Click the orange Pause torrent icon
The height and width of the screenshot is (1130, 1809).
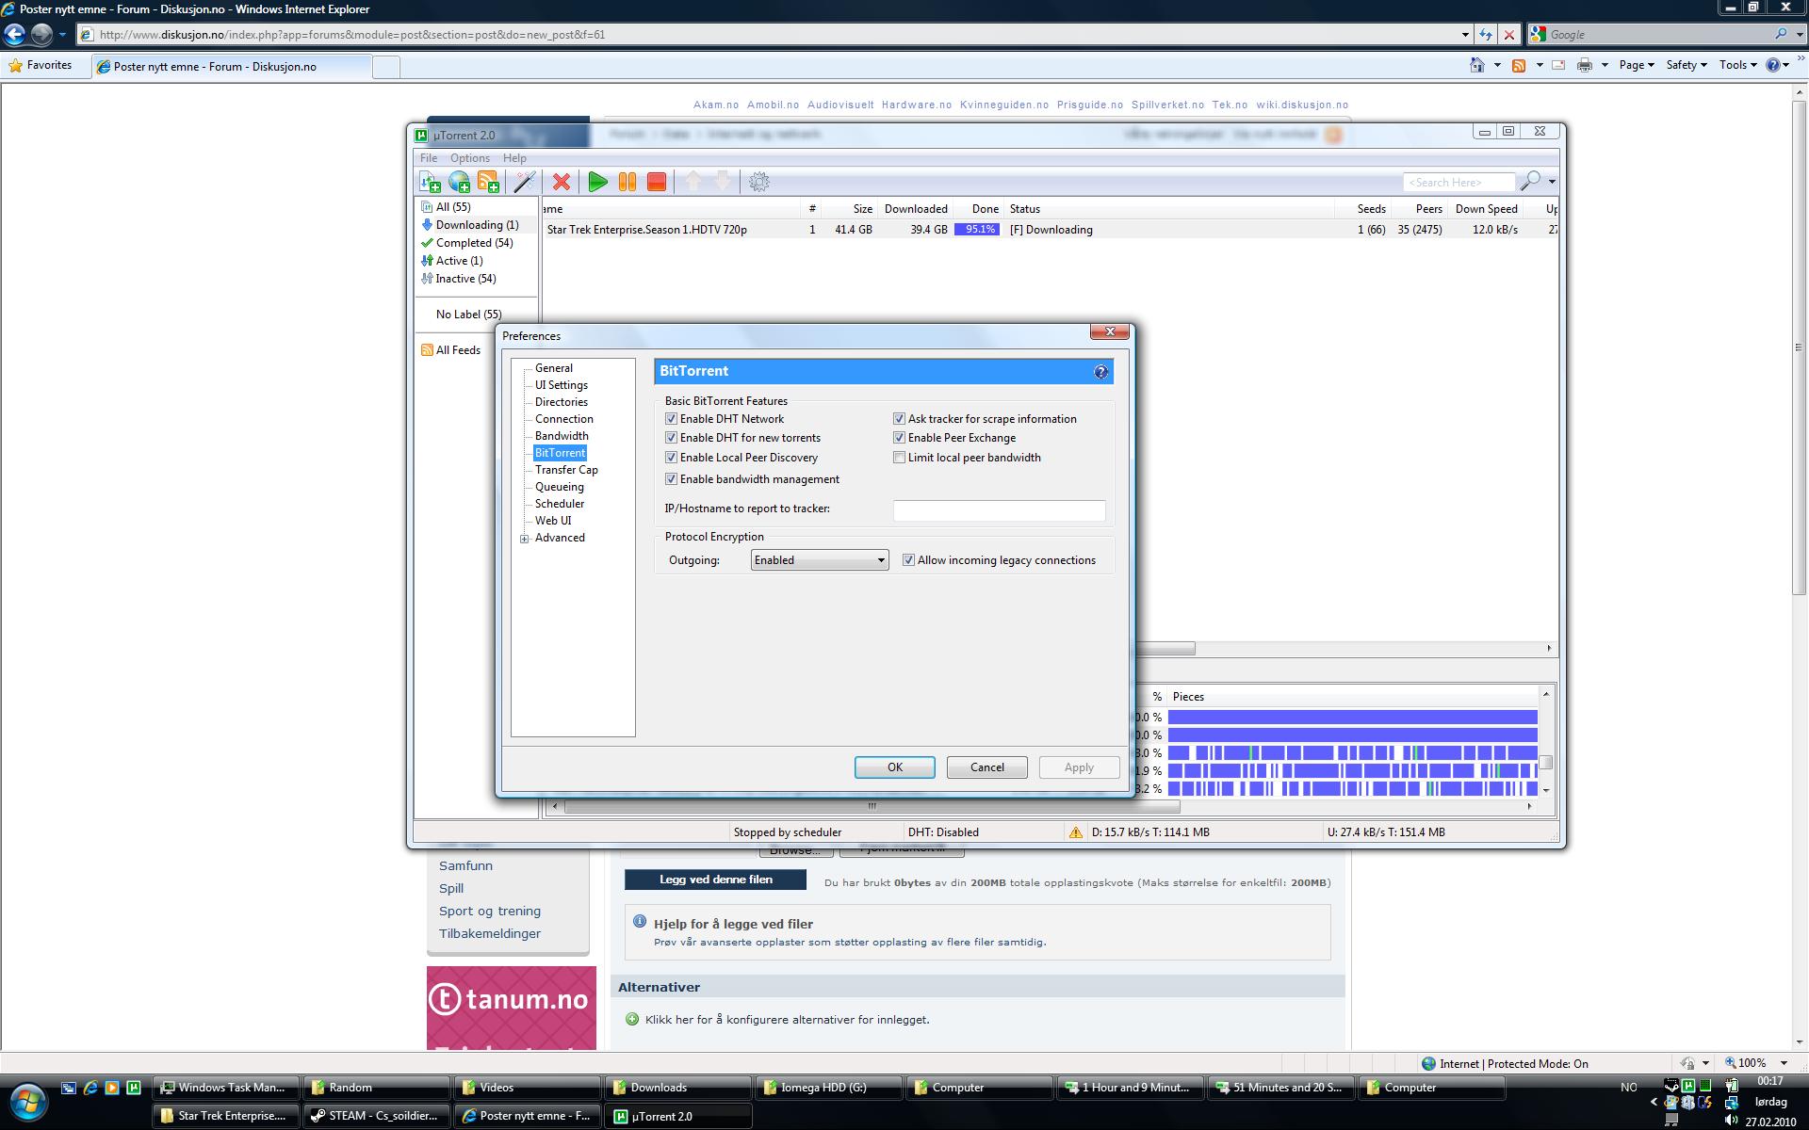[627, 182]
